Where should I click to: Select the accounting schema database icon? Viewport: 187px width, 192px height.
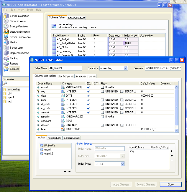point(5,90)
